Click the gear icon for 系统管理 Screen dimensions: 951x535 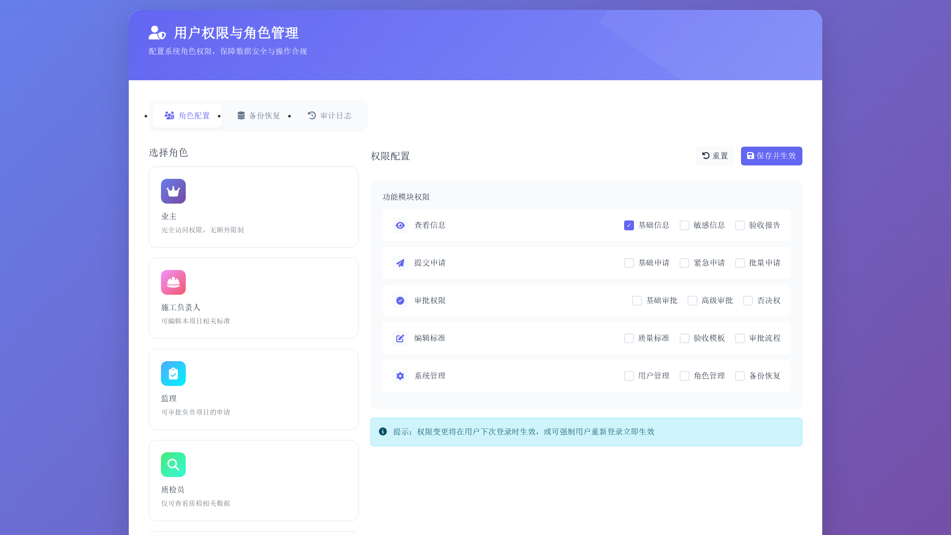(x=400, y=376)
